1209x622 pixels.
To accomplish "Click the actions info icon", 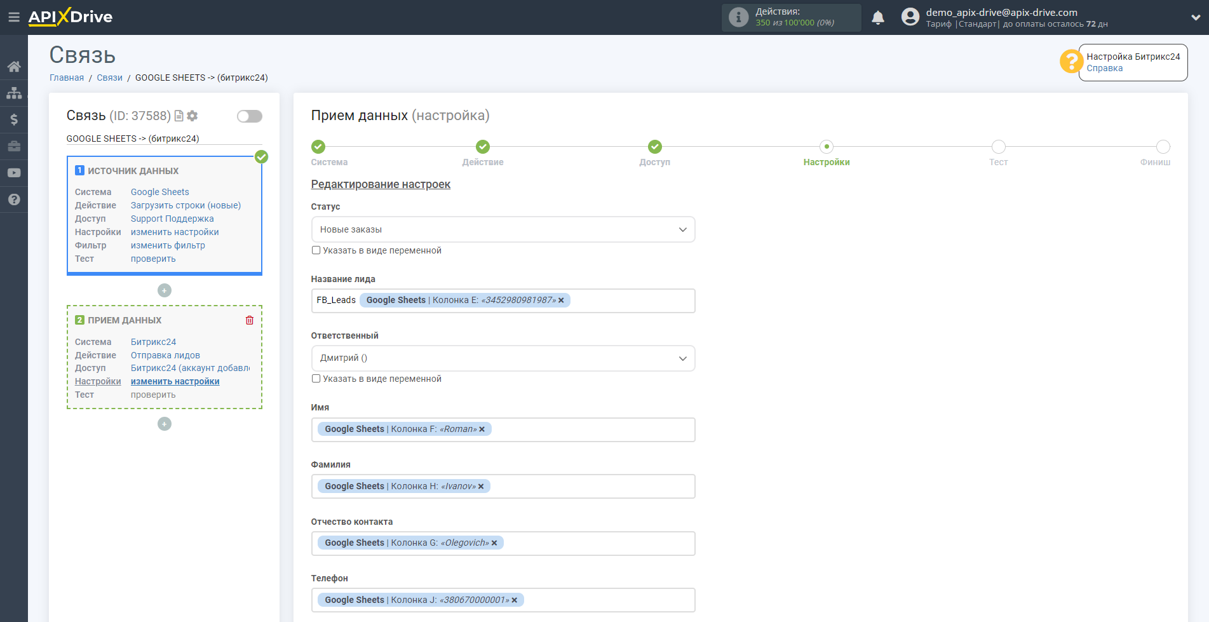I will [x=738, y=17].
